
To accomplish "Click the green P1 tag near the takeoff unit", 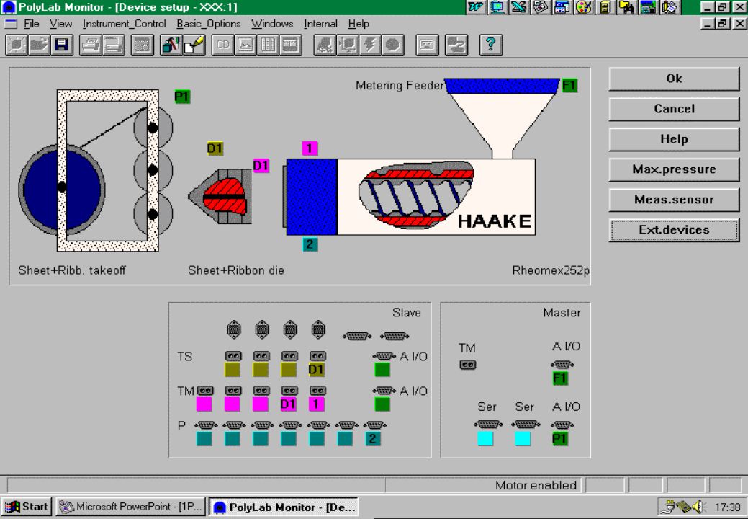I will point(182,97).
